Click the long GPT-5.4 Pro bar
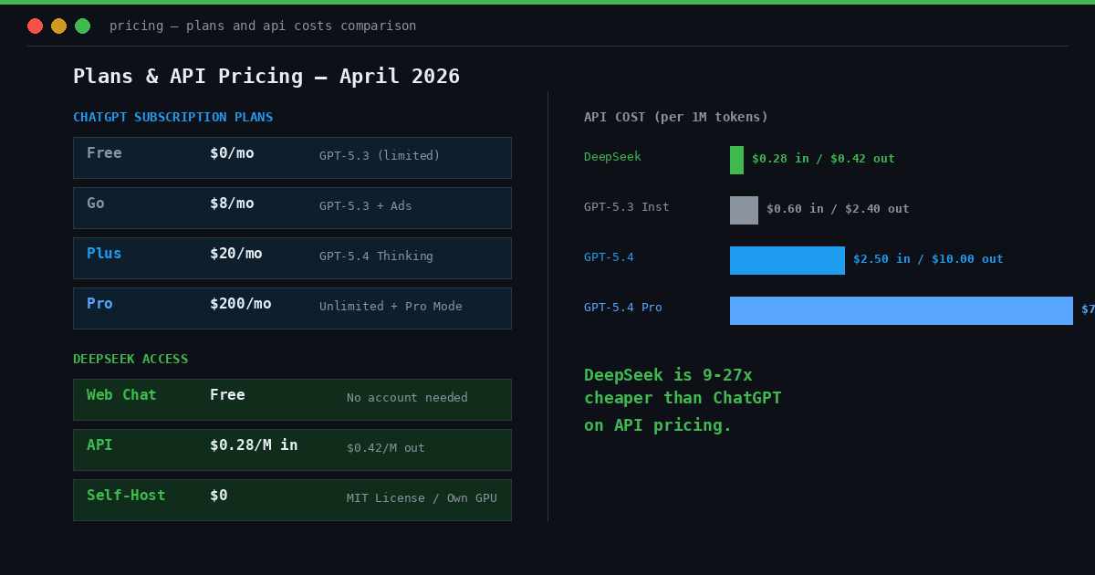 (901, 310)
